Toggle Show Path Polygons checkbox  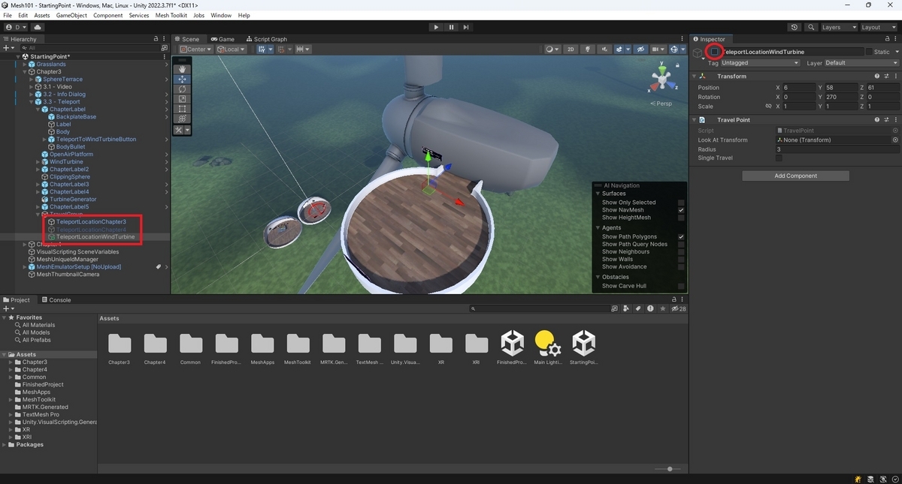coord(681,236)
